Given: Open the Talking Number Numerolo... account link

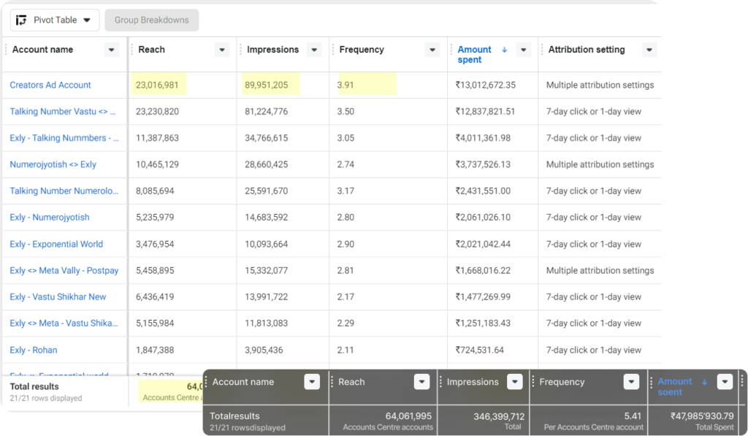Looking at the screenshot, I should pos(64,191).
